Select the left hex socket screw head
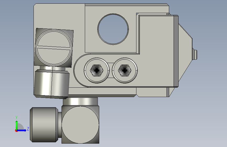 tap(97, 70)
